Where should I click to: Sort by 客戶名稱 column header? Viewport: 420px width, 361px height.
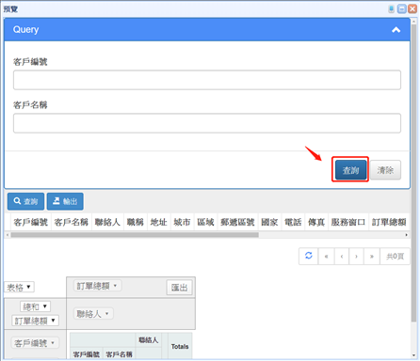pos(72,222)
